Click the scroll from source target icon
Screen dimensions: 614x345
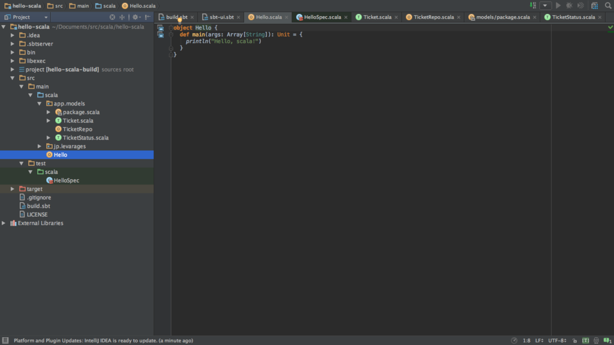(112, 17)
